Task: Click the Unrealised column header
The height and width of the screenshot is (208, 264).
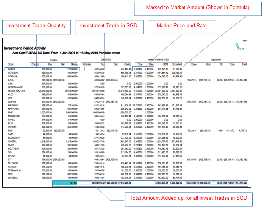Action: (177, 64)
